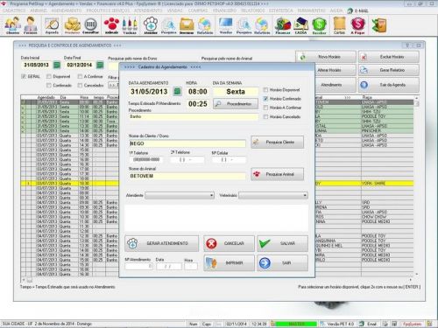The width and height of the screenshot is (438, 328).
Task: Click the CANCELAR button
Action: point(229,243)
